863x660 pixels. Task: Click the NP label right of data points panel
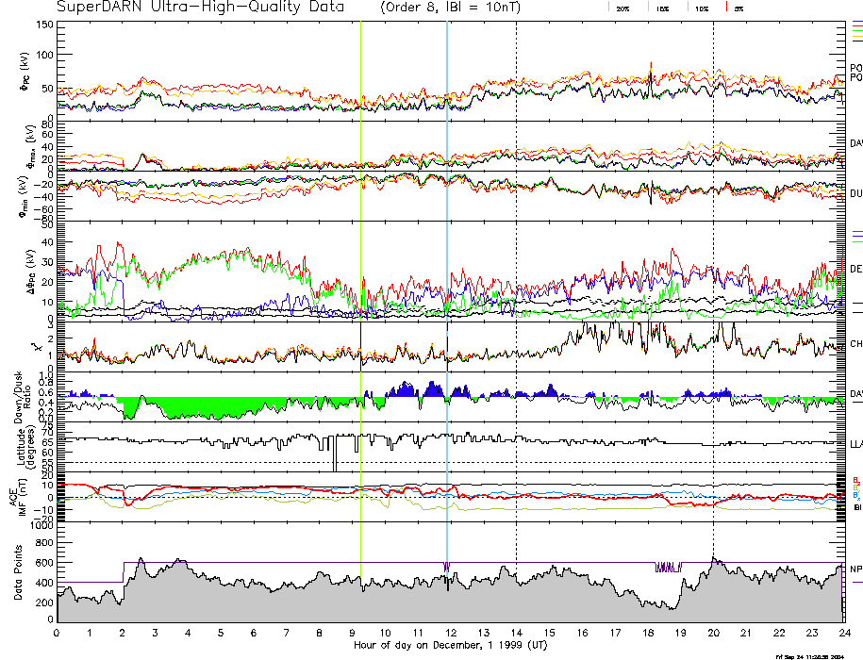tap(855, 569)
